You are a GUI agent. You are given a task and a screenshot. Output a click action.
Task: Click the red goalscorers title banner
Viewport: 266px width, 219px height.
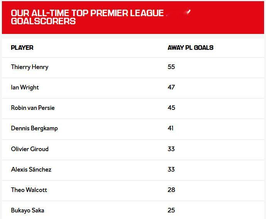pos(133,18)
